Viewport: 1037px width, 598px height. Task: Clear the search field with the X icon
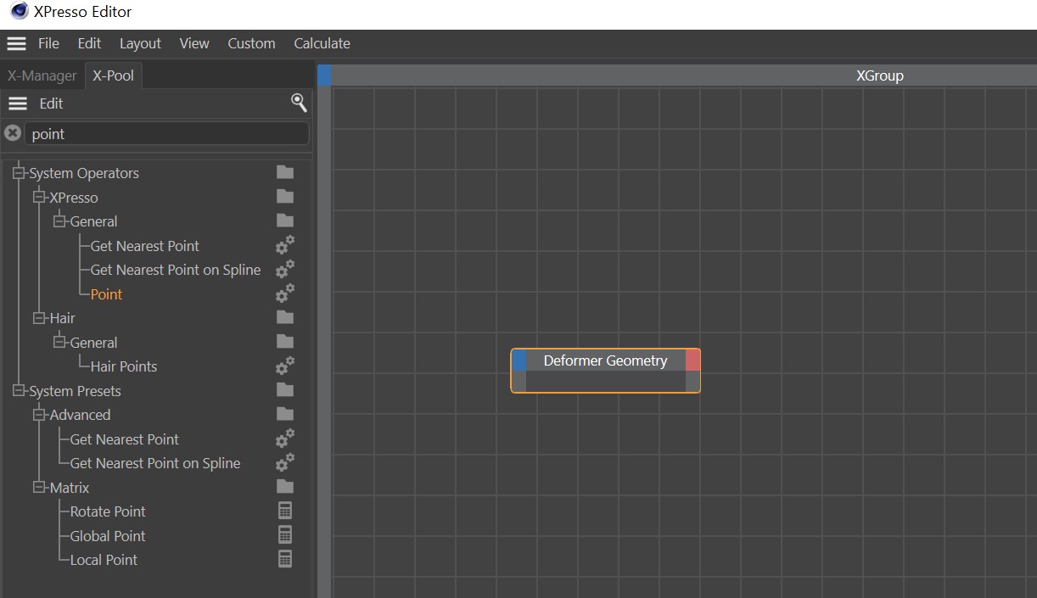pos(13,133)
